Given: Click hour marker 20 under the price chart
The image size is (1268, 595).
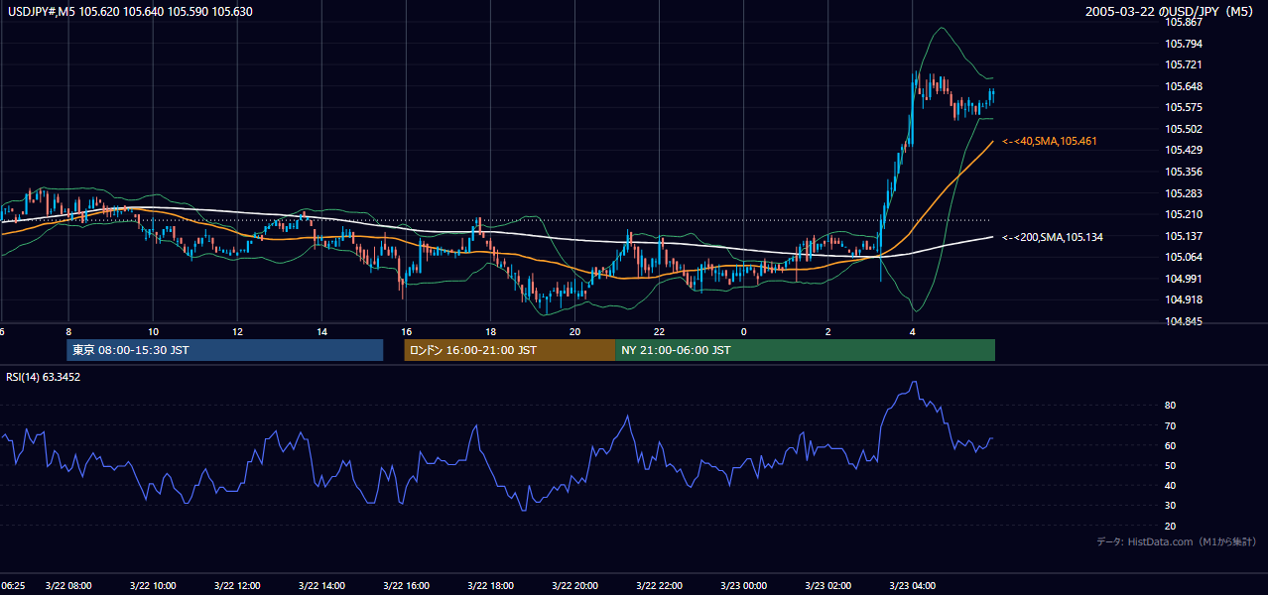Looking at the screenshot, I should 575,332.
